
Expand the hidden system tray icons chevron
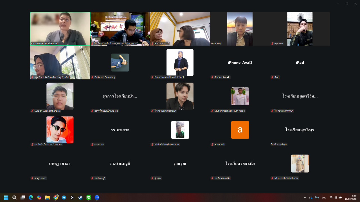coord(305,198)
